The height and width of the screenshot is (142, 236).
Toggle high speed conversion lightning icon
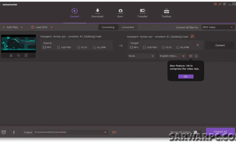tap(14, 132)
